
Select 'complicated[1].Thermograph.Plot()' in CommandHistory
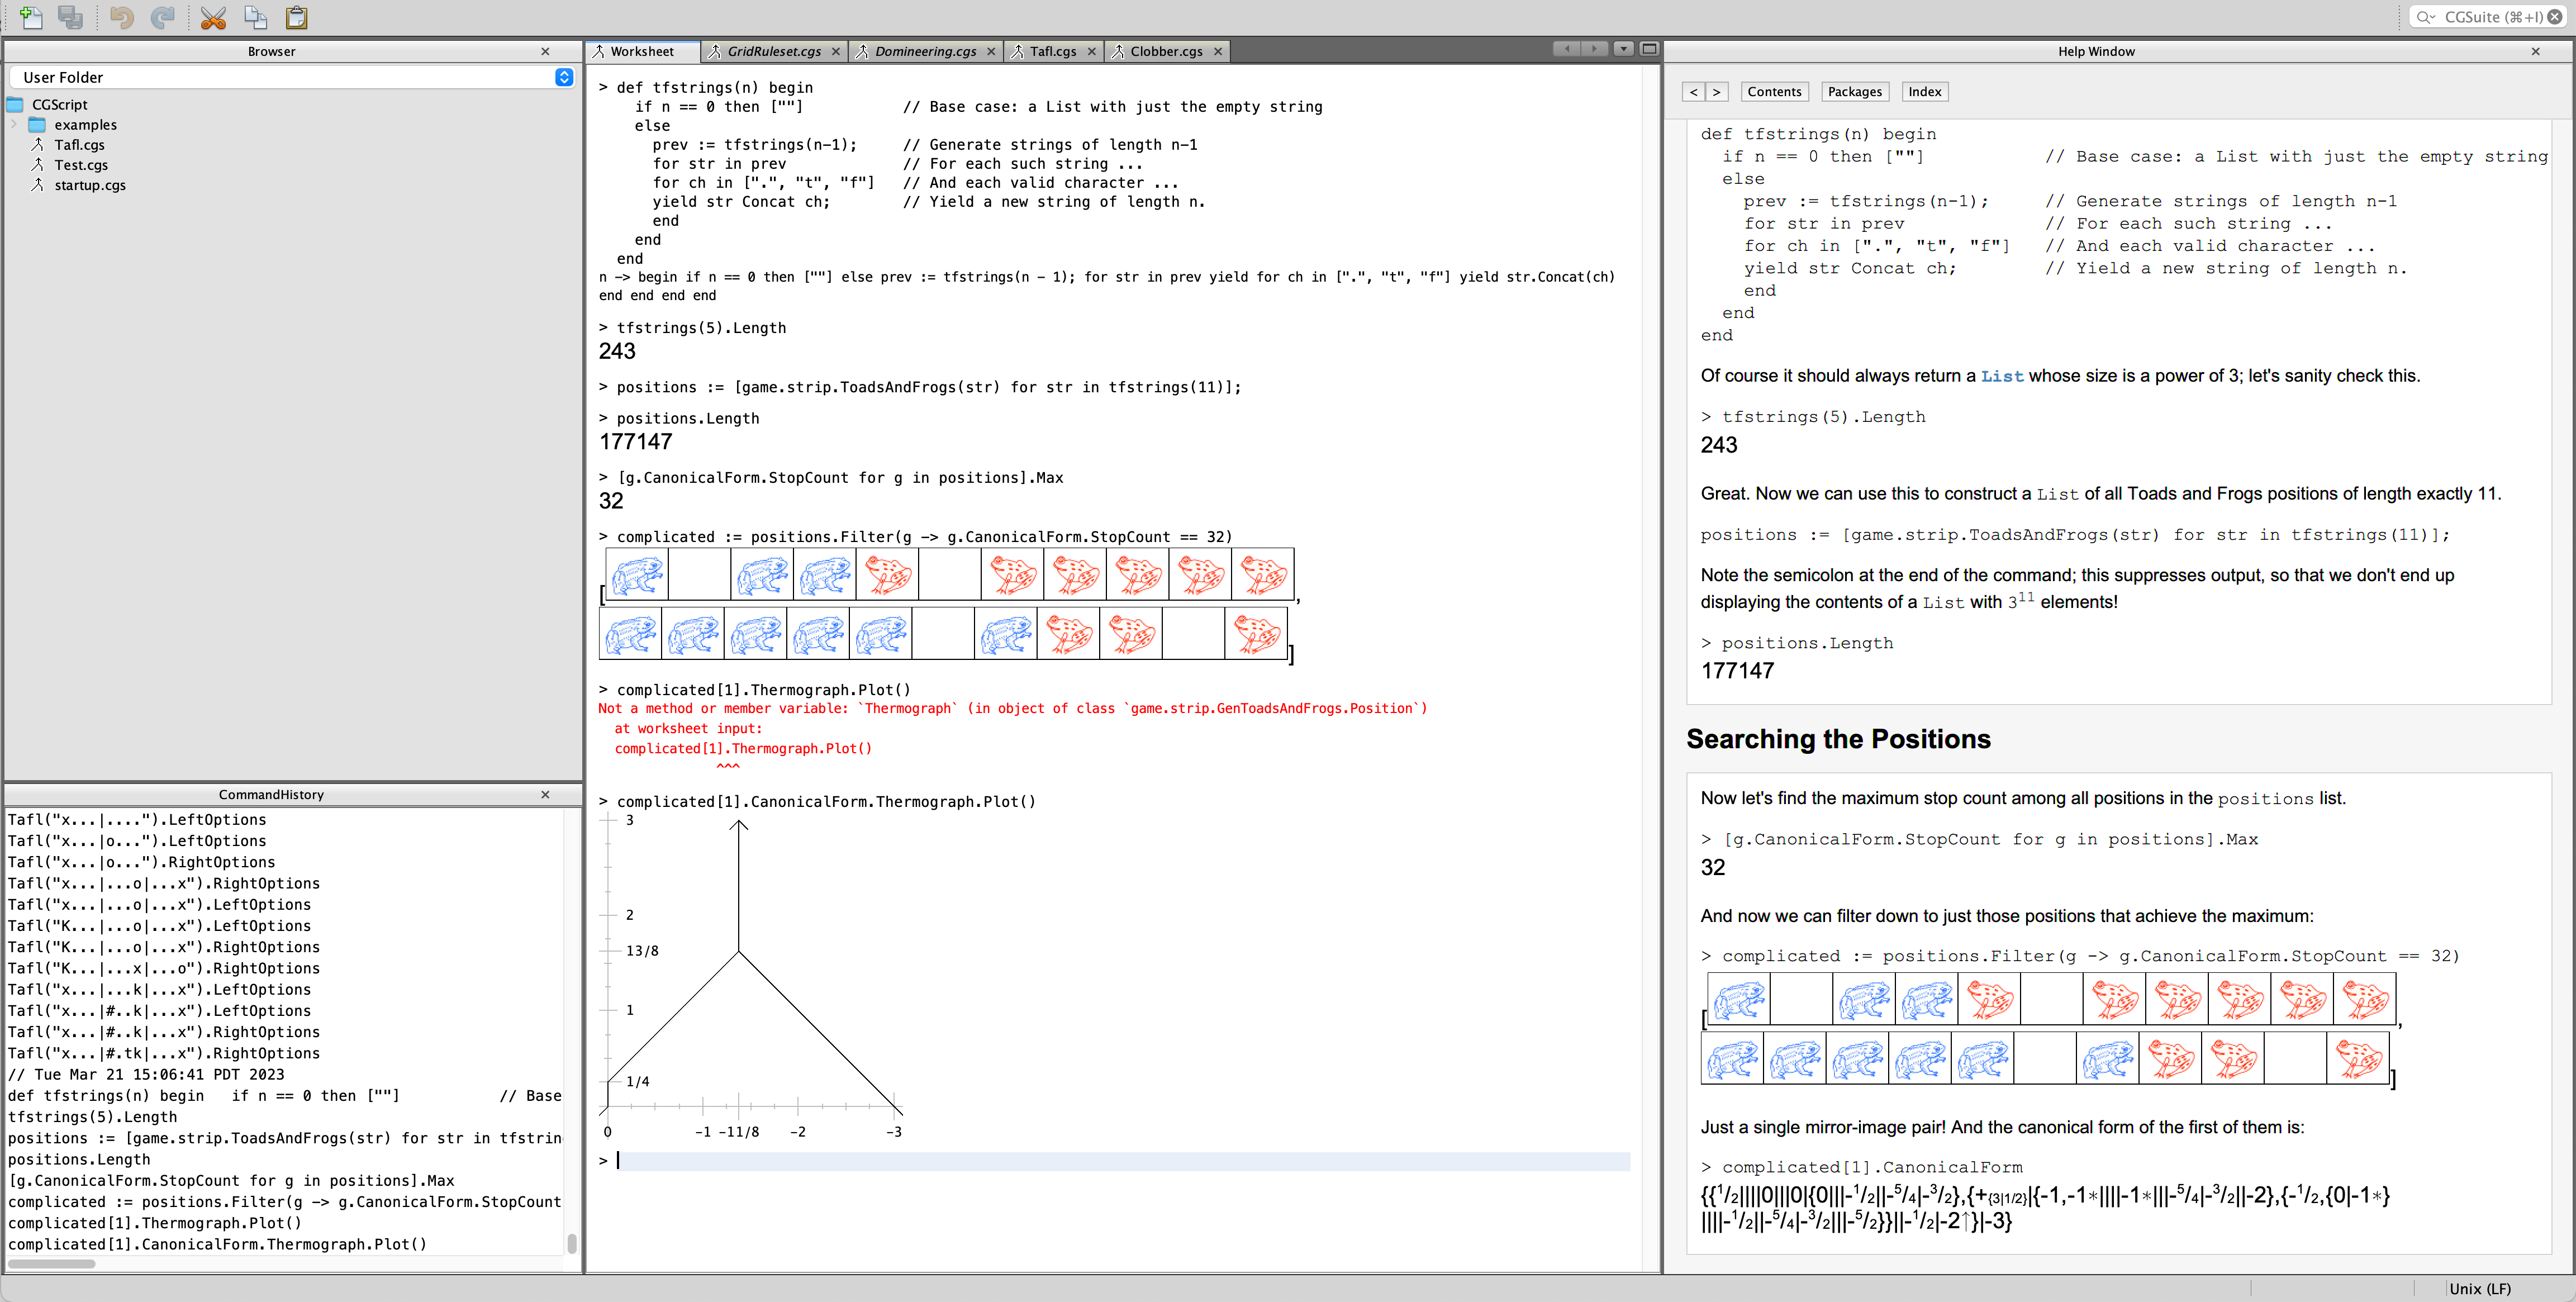pos(154,1223)
